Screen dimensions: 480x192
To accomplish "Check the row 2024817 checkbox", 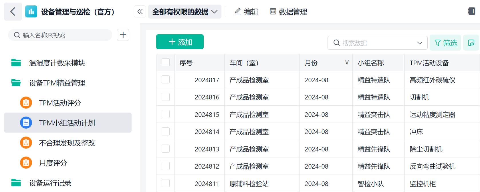I will (x=166, y=80).
